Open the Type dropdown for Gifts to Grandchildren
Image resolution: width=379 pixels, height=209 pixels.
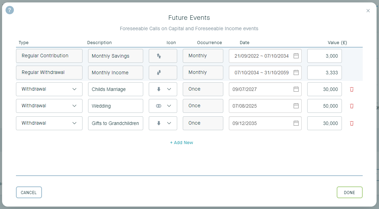(x=49, y=123)
